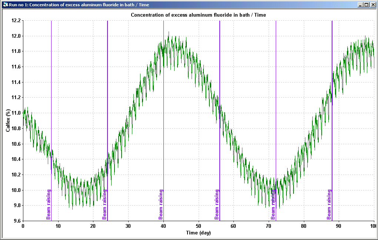Click the Time (day) horizontal axis label
Screen dimensions: 378x240
point(198,233)
